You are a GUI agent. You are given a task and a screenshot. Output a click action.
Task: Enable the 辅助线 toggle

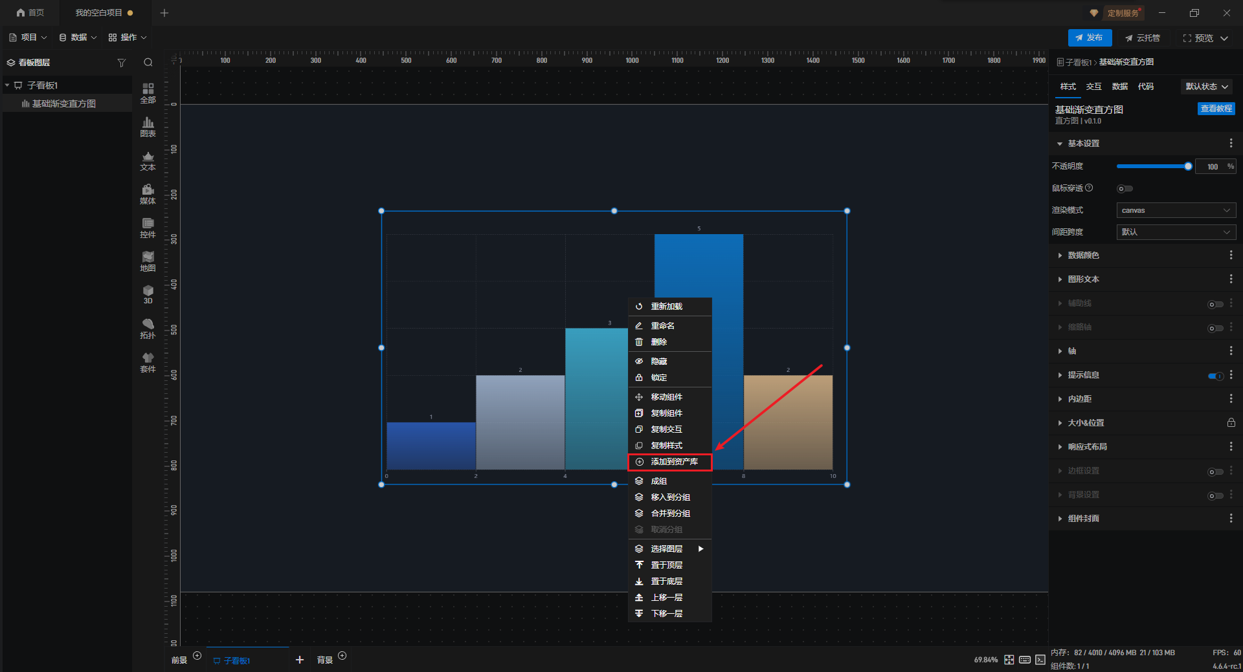tap(1215, 304)
